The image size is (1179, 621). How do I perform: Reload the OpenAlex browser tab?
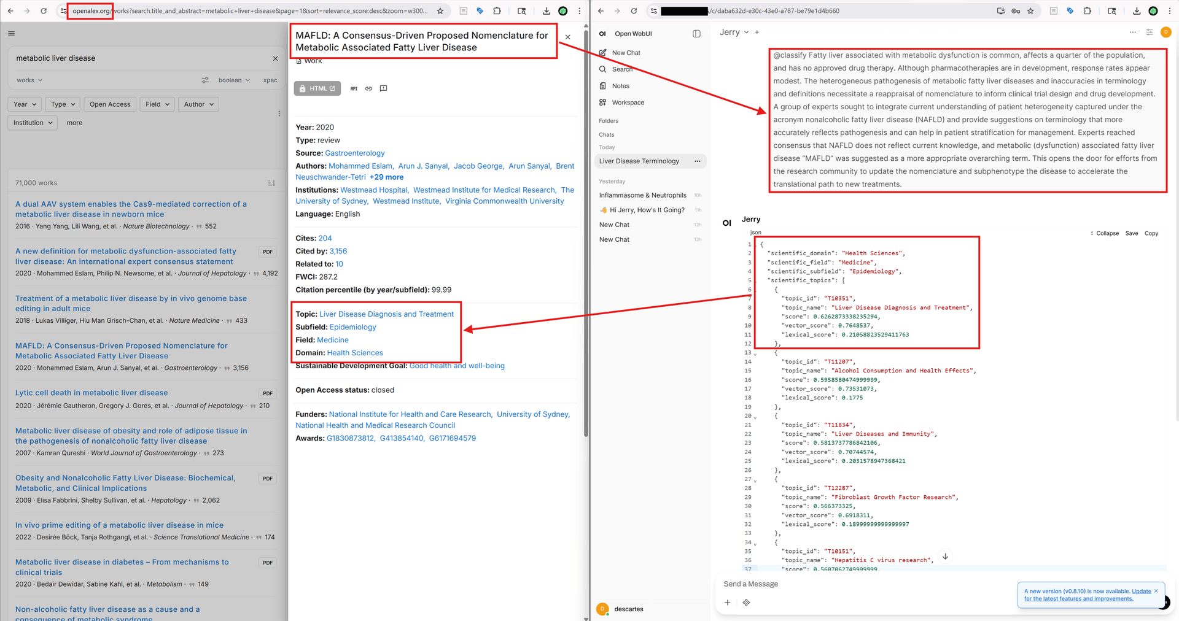pyautogui.click(x=44, y=11)
